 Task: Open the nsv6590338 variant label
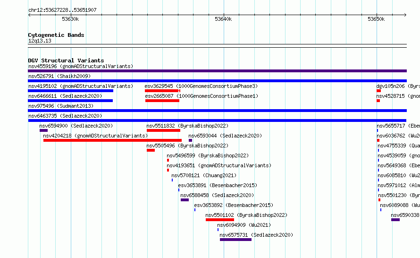click(x=405, y=215)
